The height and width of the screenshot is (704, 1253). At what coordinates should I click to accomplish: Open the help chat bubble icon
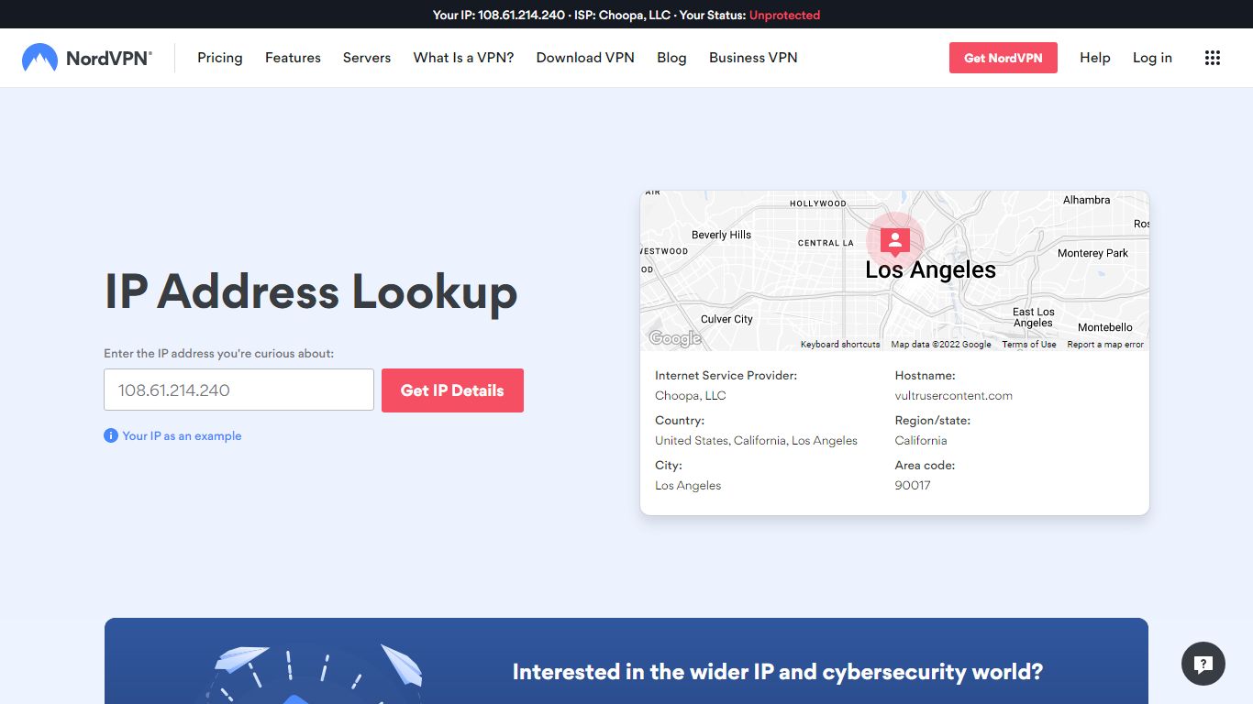[1203, 664]
